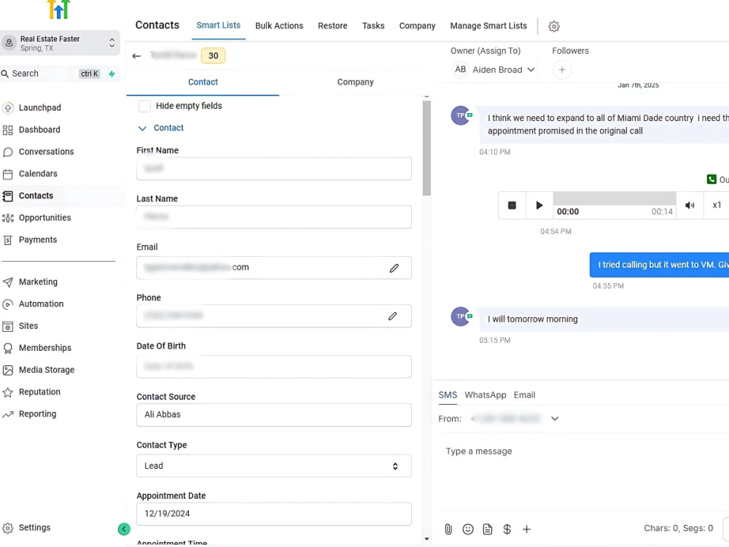The image size is (729, 547).
Task: Click the Appointment Date field 12/19/2024
Action: [274, 514]
